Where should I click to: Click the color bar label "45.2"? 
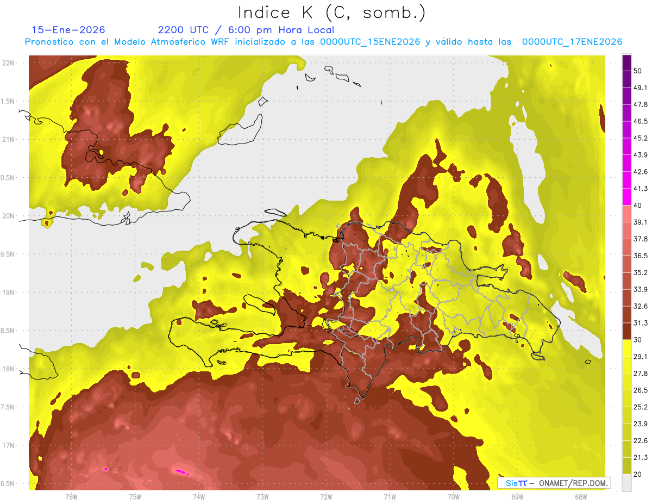[641, 138]
